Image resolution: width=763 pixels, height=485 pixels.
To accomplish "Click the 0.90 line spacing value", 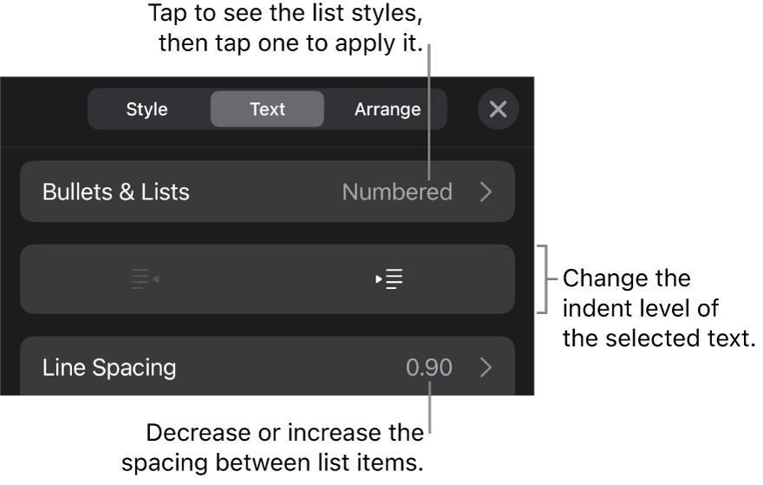I will click(x=429, y=367).
